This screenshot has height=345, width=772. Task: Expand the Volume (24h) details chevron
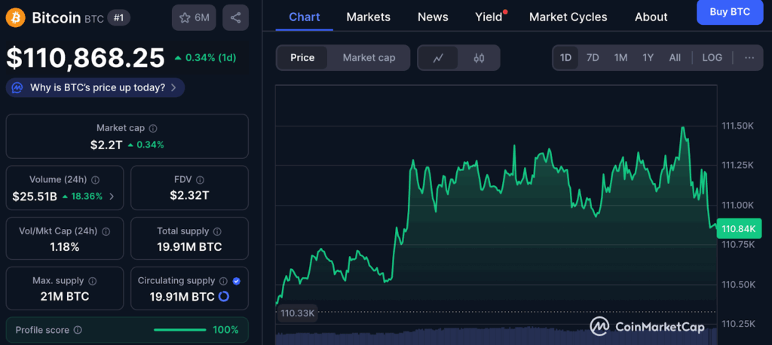(x=112, y=197)
